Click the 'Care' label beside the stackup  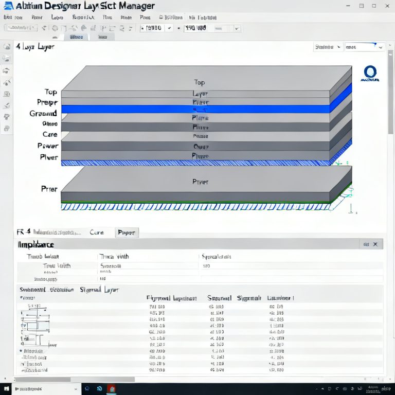tap(50, 134)
